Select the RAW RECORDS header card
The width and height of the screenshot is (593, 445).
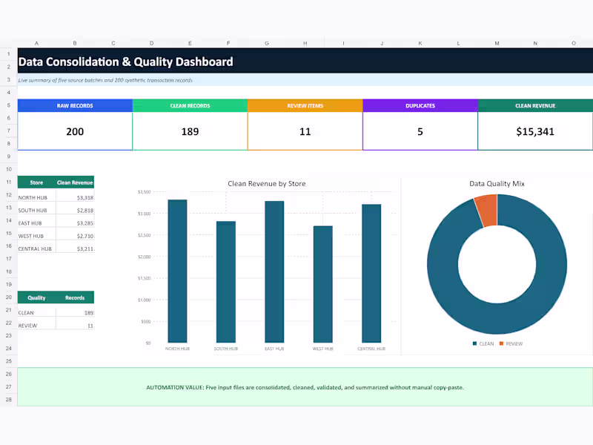(75, 105)
